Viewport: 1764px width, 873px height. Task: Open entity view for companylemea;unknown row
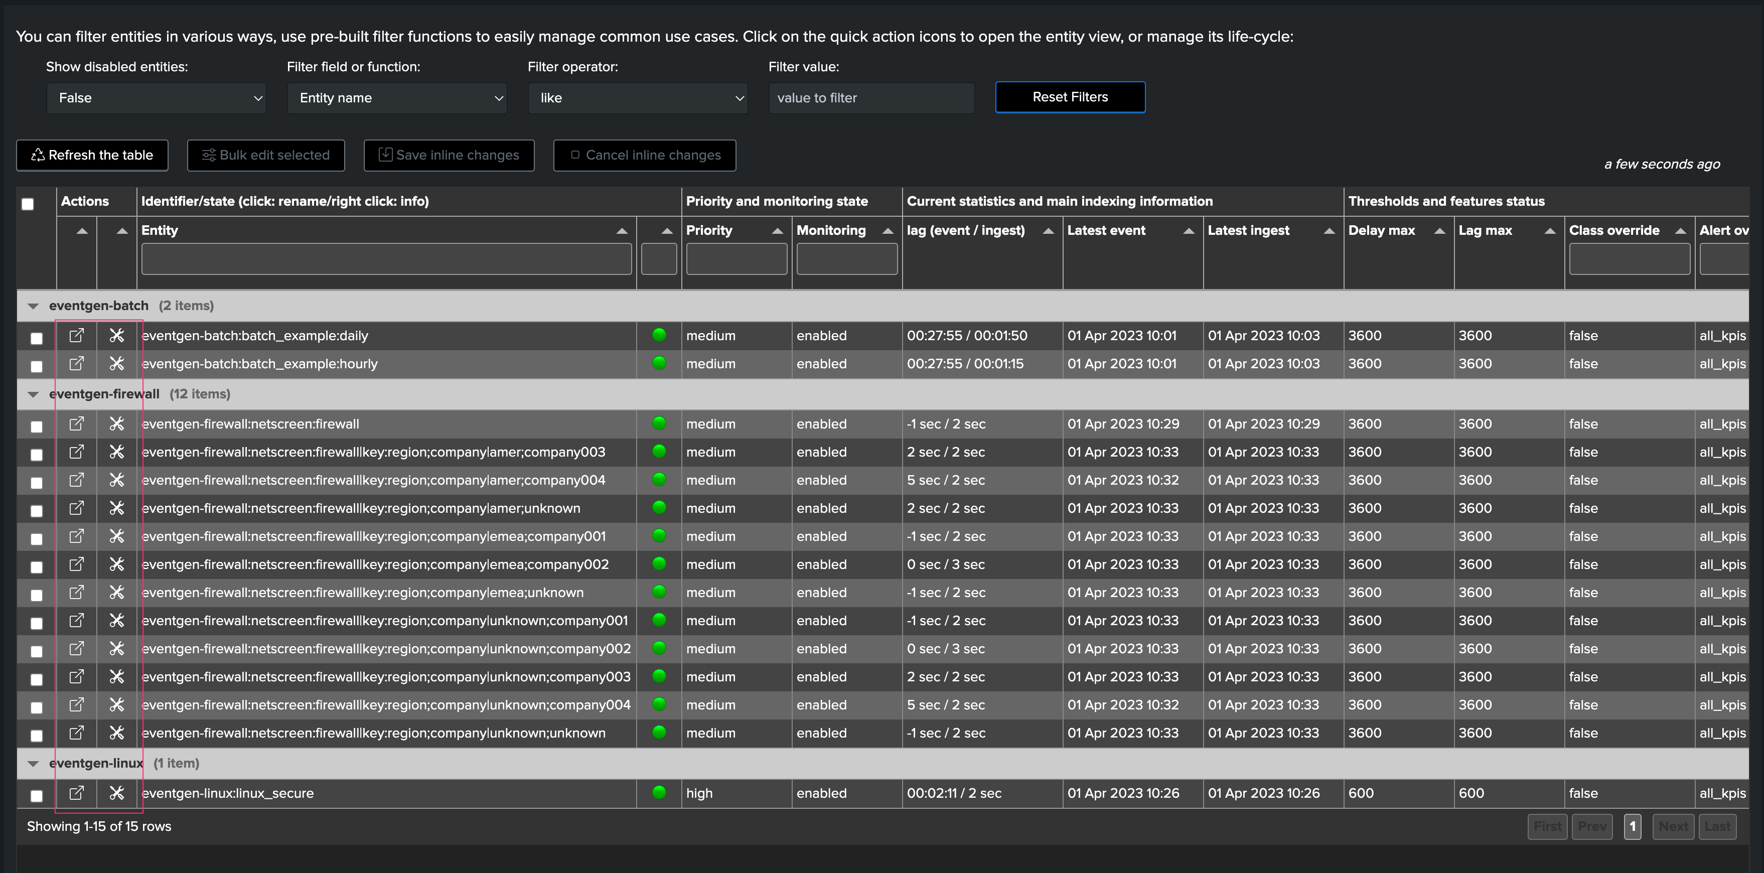click(x=77, y=592)
